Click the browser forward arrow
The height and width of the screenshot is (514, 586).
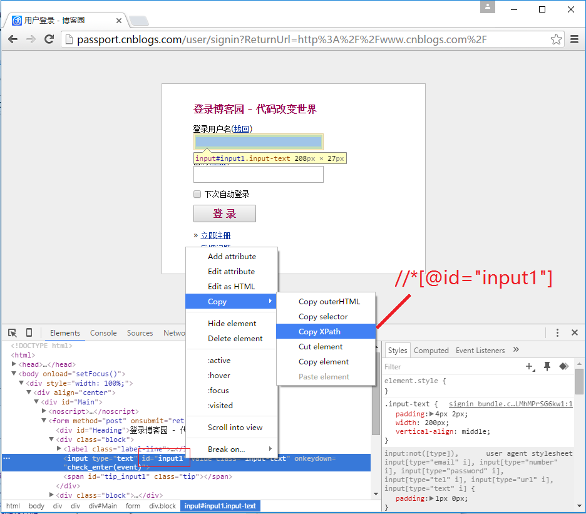pyautogui.click(x=31, y=39)
